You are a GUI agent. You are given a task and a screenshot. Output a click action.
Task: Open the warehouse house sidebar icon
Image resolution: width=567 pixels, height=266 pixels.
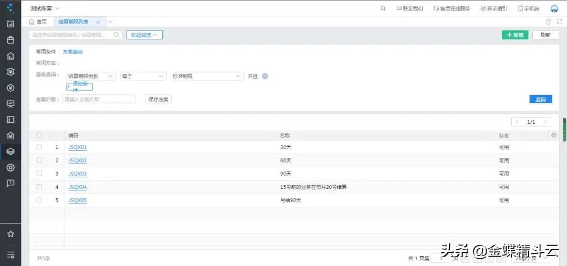pyautogui.click(x=10, y=56)
